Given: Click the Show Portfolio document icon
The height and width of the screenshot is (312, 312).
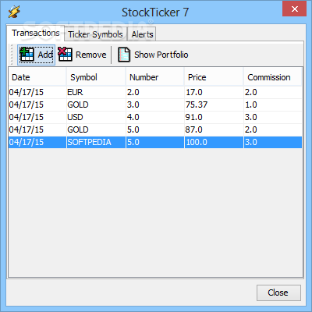Looking at the screenshot, I should [124, 55].
